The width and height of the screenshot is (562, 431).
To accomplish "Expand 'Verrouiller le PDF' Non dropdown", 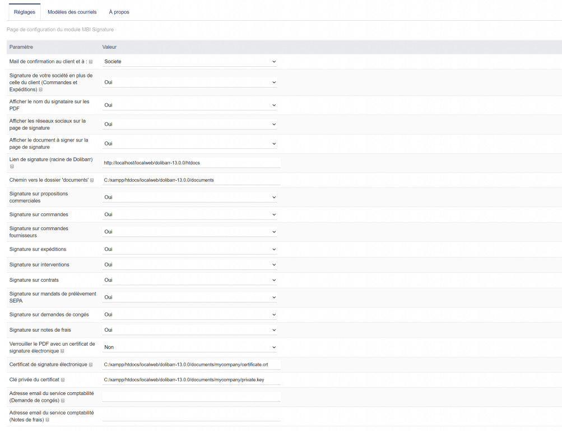I will tap(190, 347).
